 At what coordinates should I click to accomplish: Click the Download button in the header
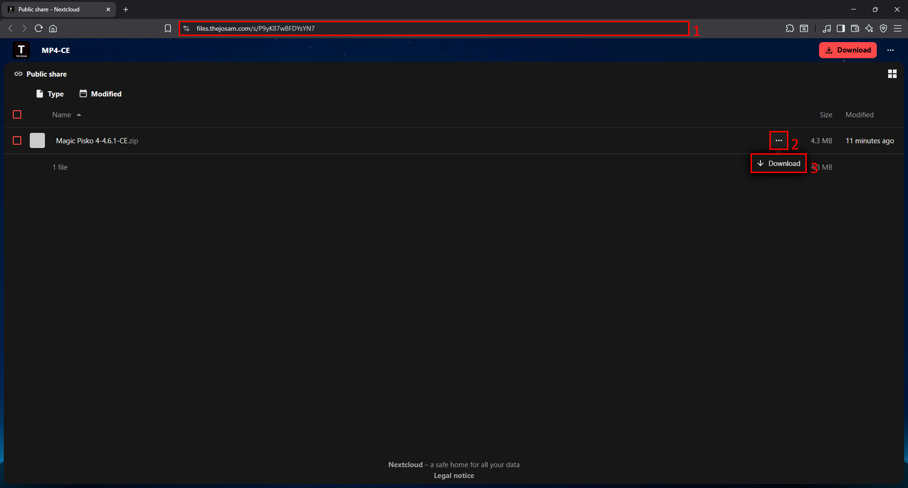click(847, 50)
